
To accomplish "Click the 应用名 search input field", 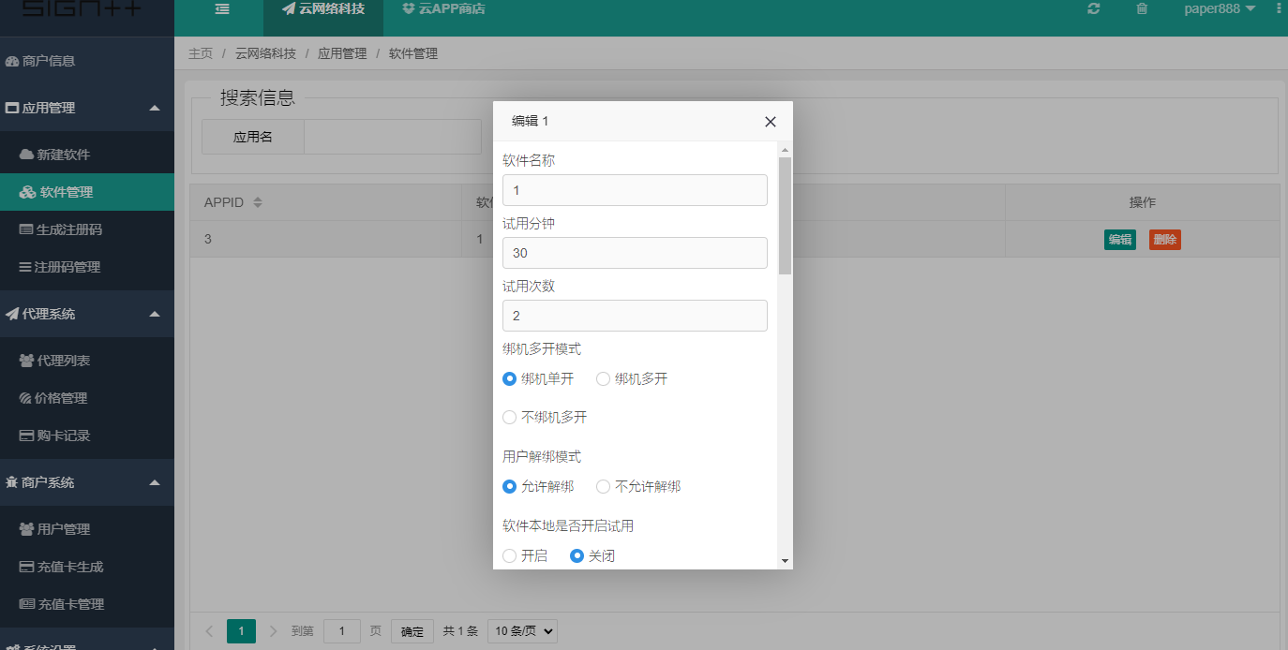I will click(392, 136).
